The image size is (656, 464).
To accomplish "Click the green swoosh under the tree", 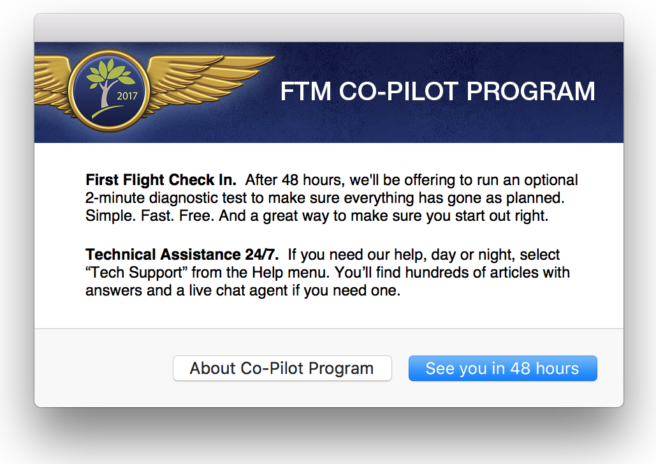I will (108, 112).
